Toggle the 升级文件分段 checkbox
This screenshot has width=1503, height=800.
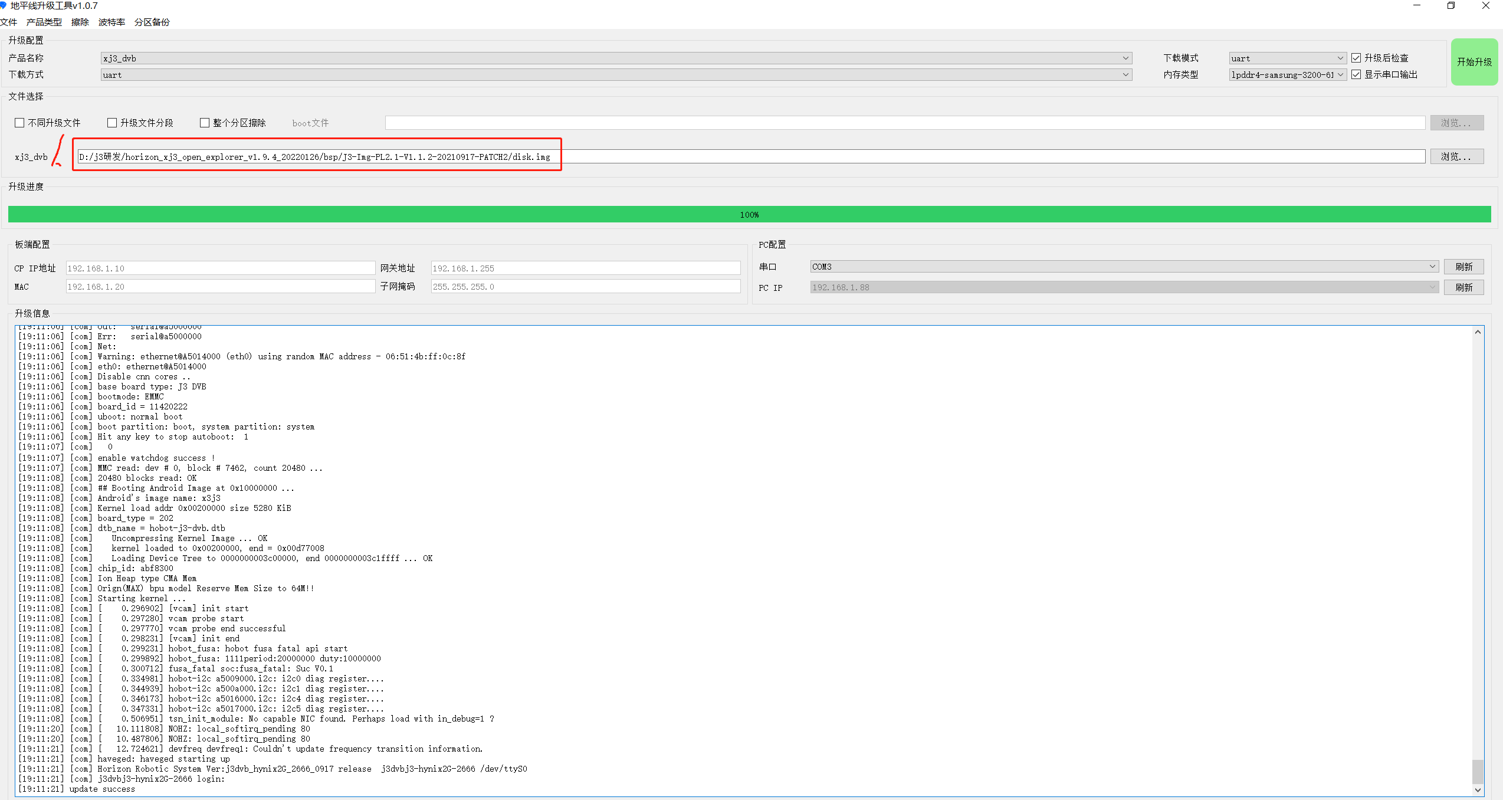click(x=112, y=123)
